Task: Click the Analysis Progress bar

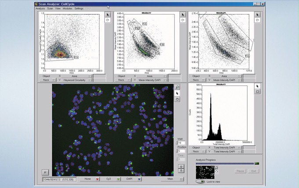Action: coord(225,163)
